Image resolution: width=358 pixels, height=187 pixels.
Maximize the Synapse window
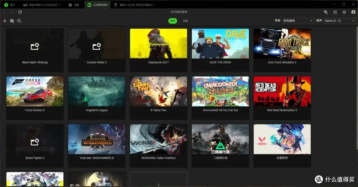click(x=344, y=4)
